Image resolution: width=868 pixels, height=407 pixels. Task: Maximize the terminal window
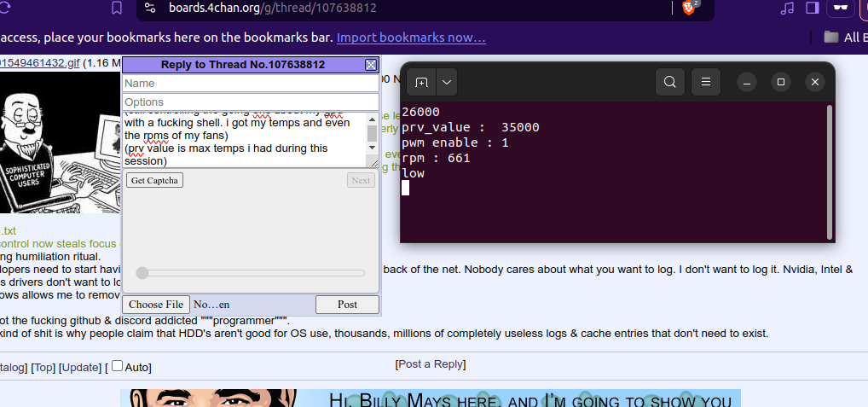coord(781,83)
